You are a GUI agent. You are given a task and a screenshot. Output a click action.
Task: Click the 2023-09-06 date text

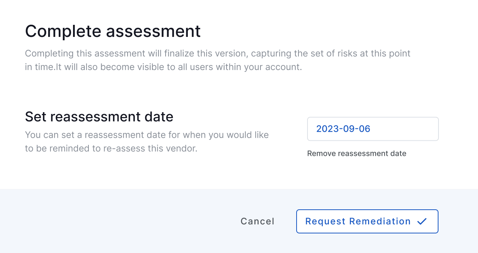click(x=343, y=129)
